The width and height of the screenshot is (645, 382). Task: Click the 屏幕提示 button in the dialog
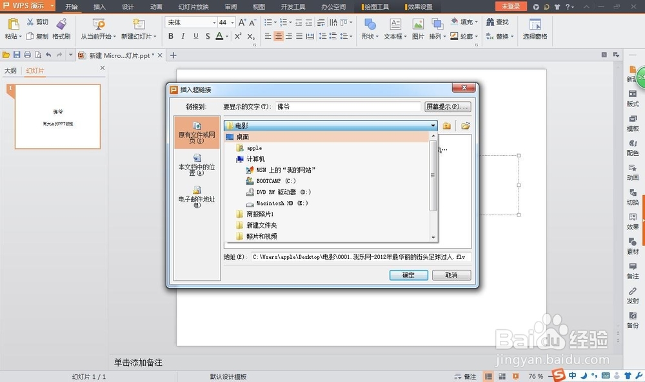[x=447, y=106]
